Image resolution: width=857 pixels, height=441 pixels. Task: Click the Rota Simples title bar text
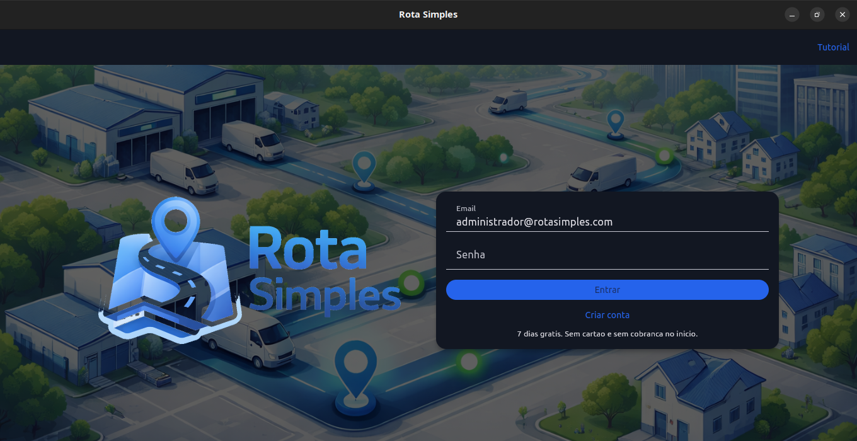point(428,14)
